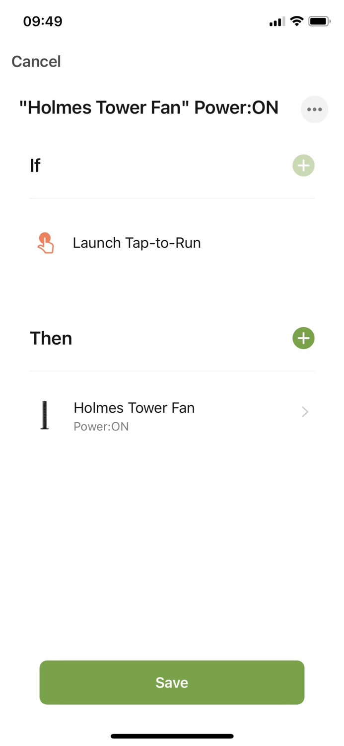The width and height of the screenshot is (344, 746).
Task: Tap the Tap-to-Run hand icon
Action: click(x=45, y=243)
